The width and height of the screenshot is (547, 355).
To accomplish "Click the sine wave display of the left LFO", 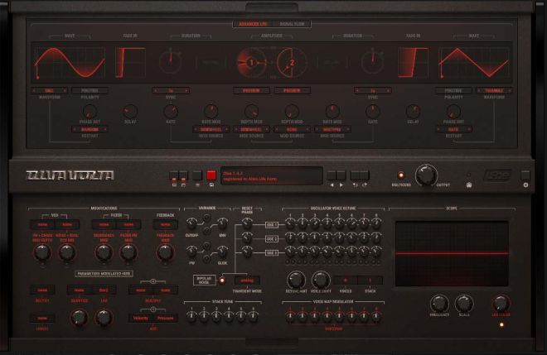I will pos(70,63).
